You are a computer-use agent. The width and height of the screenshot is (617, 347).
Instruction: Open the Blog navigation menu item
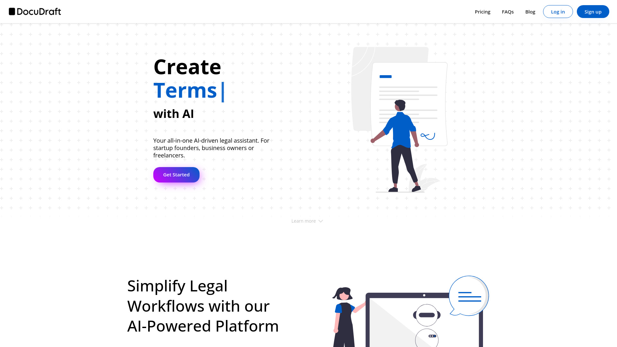[530, 12]
